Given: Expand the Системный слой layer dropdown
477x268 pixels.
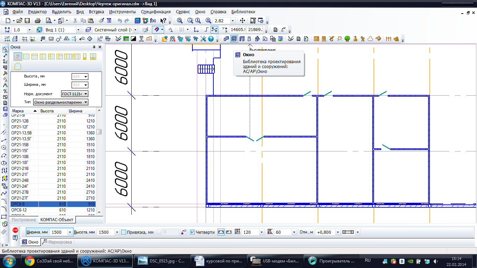Looking at the screenshot, I should [x=135, y=30].
